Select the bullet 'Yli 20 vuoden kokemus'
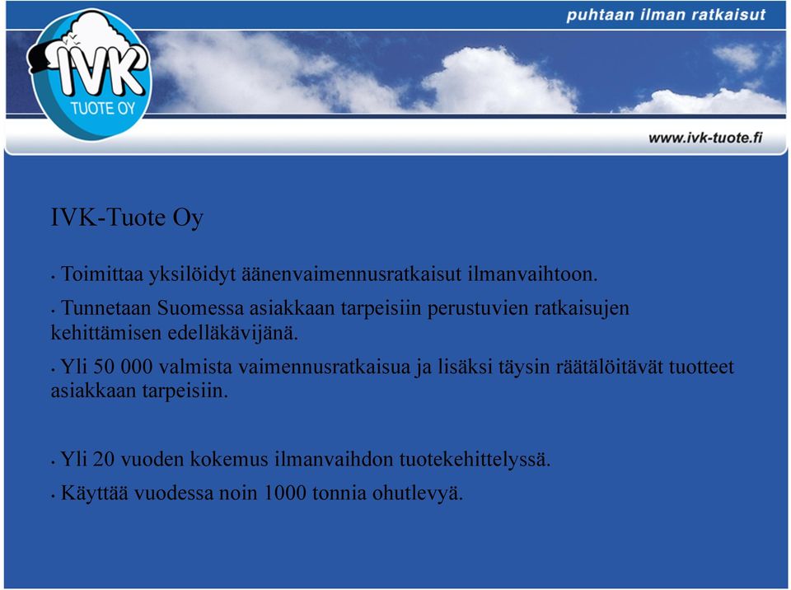The image size is (791, 590). [x=301, y=459]
